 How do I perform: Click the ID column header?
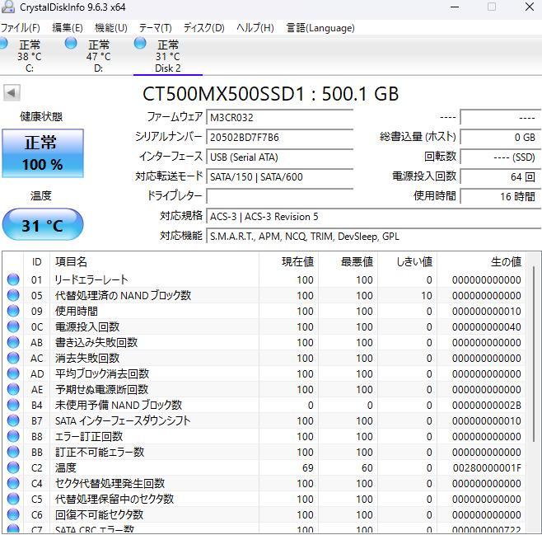(x=36, y=261)
